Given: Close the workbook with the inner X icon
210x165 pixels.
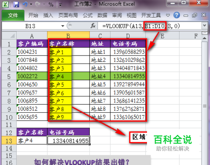Looking at the screenshot, I should (204, 15).
